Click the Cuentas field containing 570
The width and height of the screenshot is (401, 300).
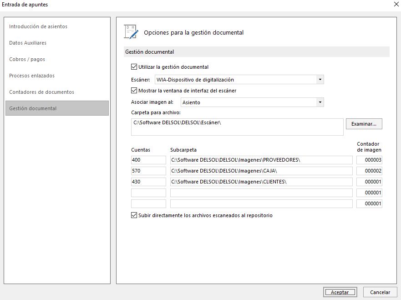[x=148, y=171]
